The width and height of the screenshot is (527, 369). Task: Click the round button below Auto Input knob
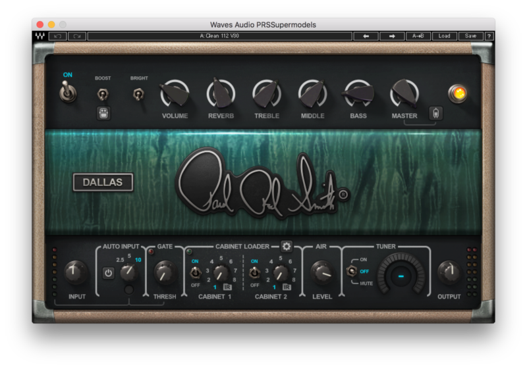pyautogui.click(x=128, y=289)
